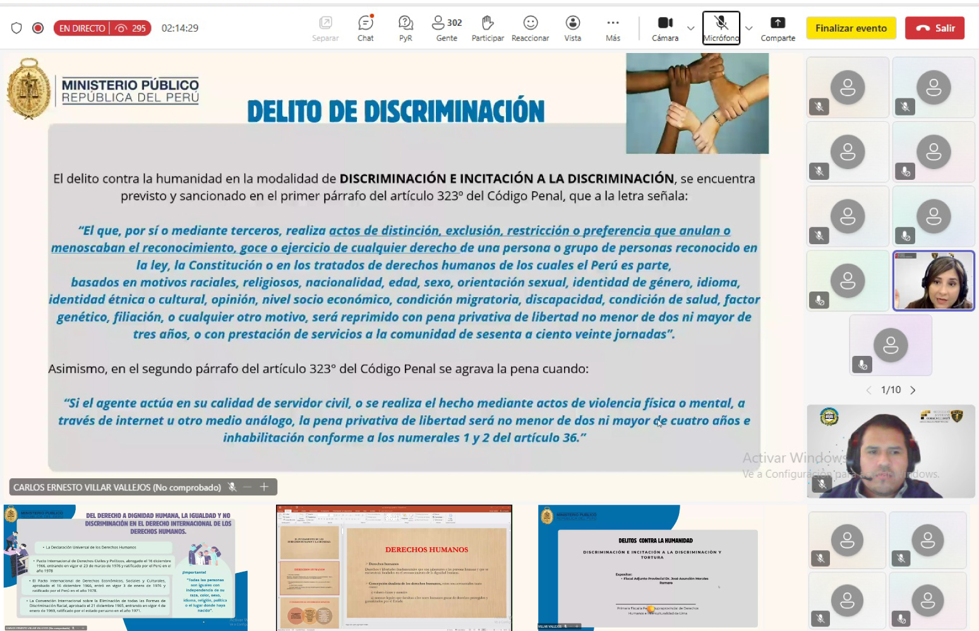
Task: Unmute the Micrófono
Action: click(x=721, y=28)
